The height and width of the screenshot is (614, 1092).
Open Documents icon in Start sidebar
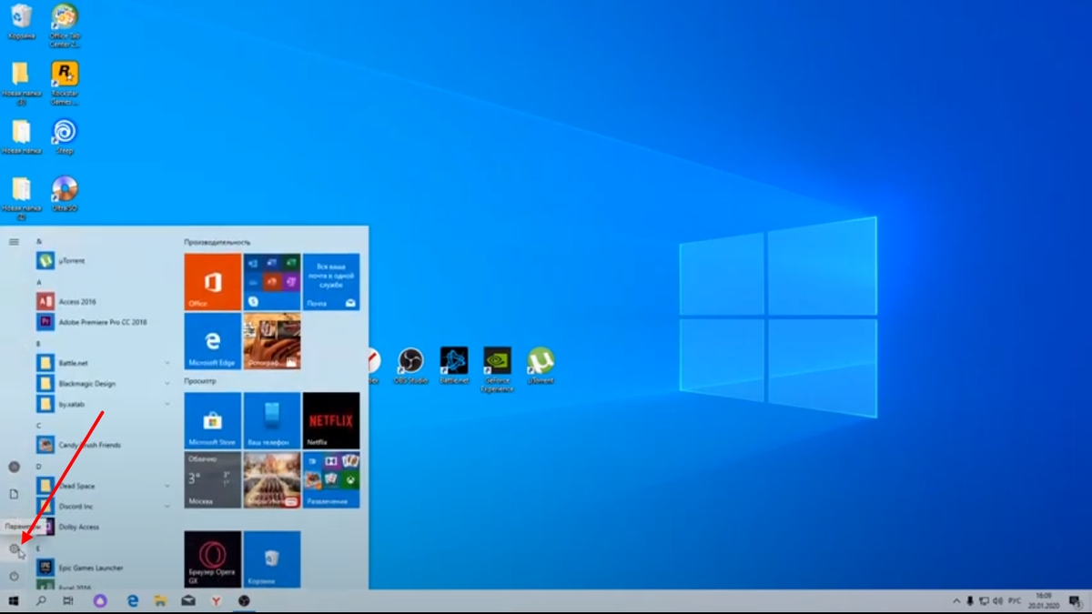14,494
